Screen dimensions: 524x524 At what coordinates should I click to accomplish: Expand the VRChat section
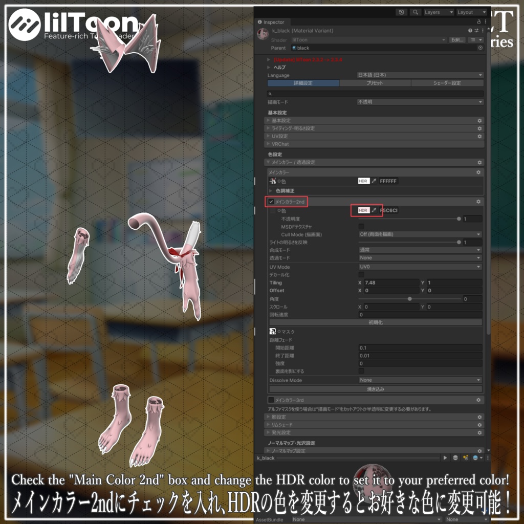pyautogui.click(x=268, y=144)
